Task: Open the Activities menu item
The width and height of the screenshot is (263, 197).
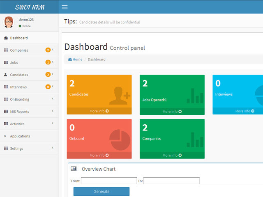Action: click(29, 124)
